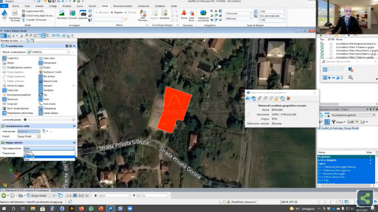
Task: Click the Livelli button in level display
Action: [352, 122]
